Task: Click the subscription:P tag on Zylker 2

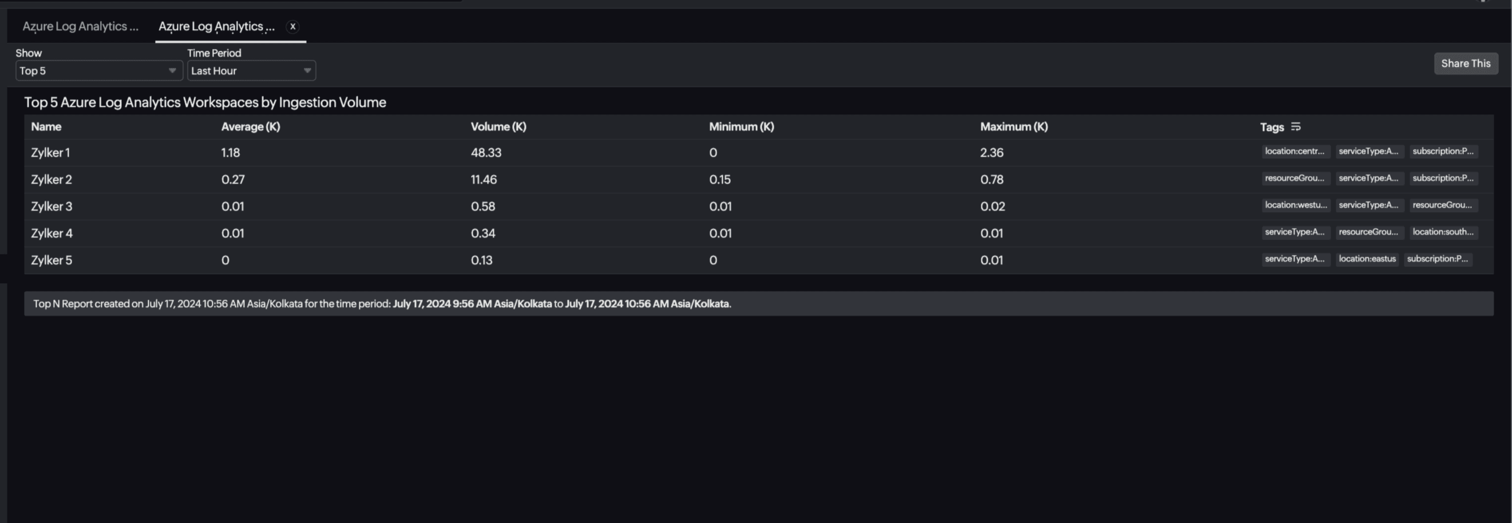Action: [1443, 178]
